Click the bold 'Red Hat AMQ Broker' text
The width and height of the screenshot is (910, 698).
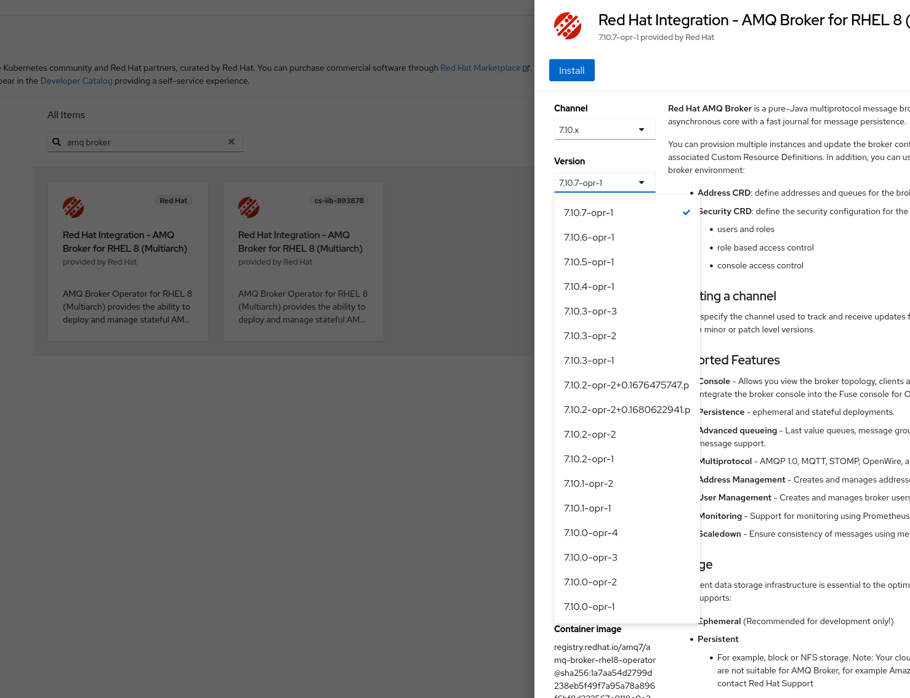coord(710,108)
